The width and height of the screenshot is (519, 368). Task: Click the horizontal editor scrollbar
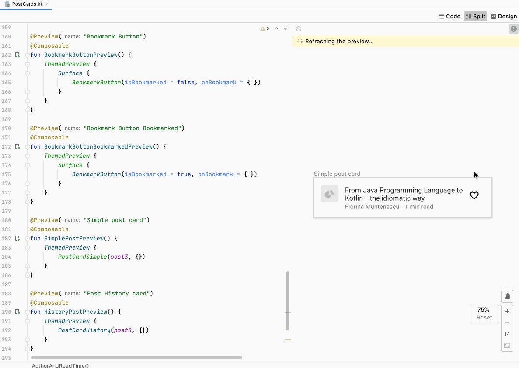tap(137, 358)
